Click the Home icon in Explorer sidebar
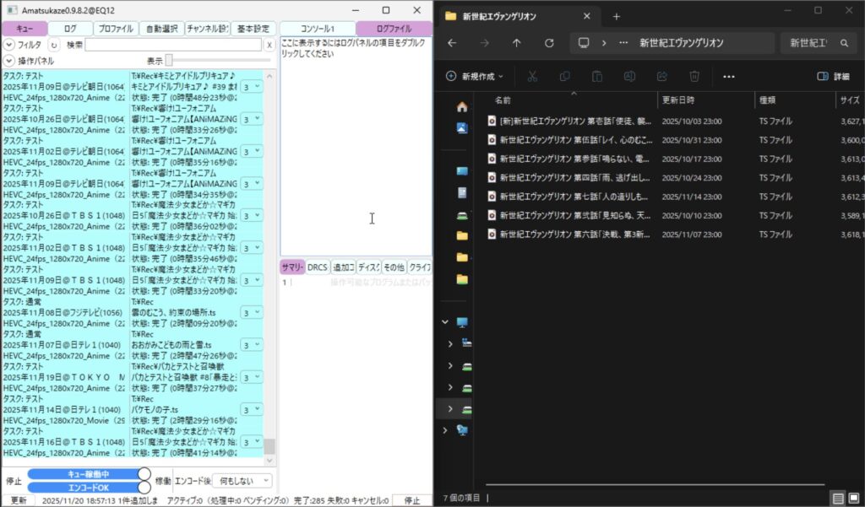This screenshot has height=507, width=865. [x=462, y=107]
